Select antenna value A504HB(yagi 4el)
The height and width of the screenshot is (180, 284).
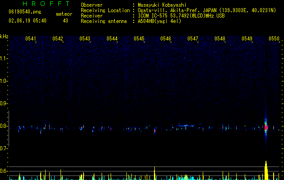pos(159,21)
